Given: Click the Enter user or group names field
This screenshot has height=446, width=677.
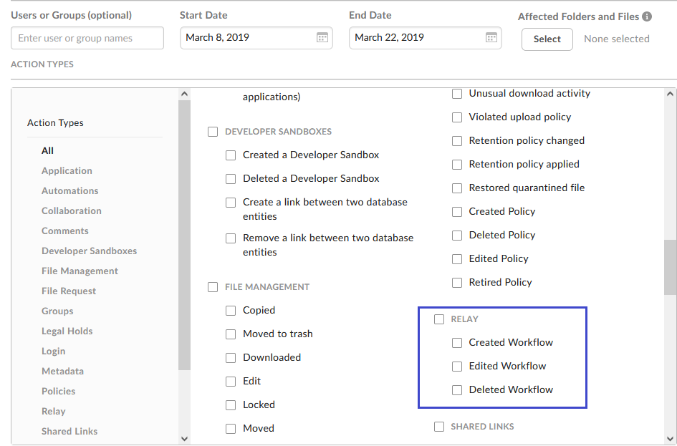Looking at the screenshot, I should click(x=87, y=38).
